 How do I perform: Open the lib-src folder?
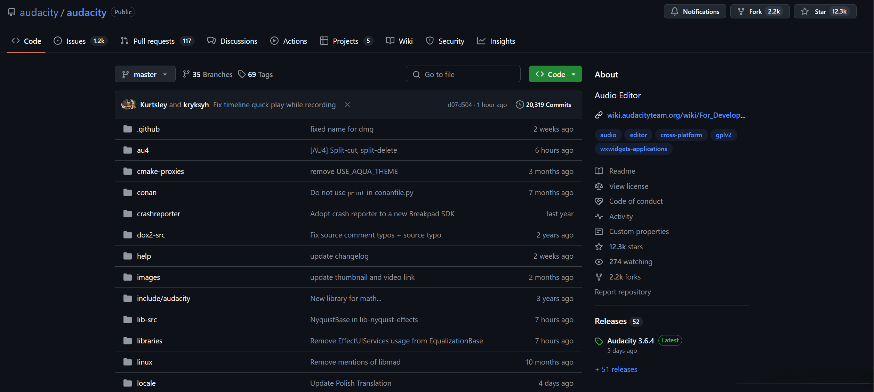pyautogui.click(x=147, y=319)
